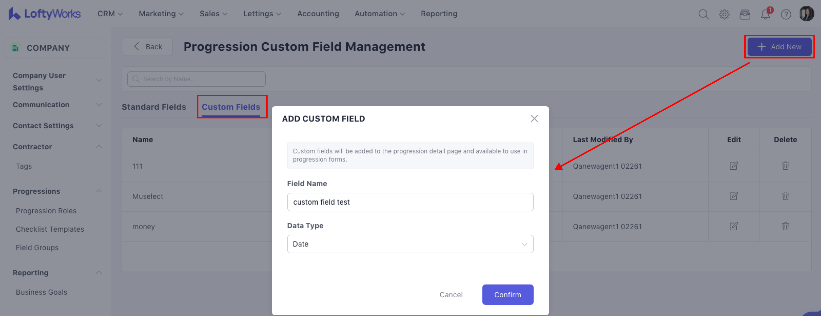Click the Field Name input box
The image size is (821, 316).
pos(410,202)
